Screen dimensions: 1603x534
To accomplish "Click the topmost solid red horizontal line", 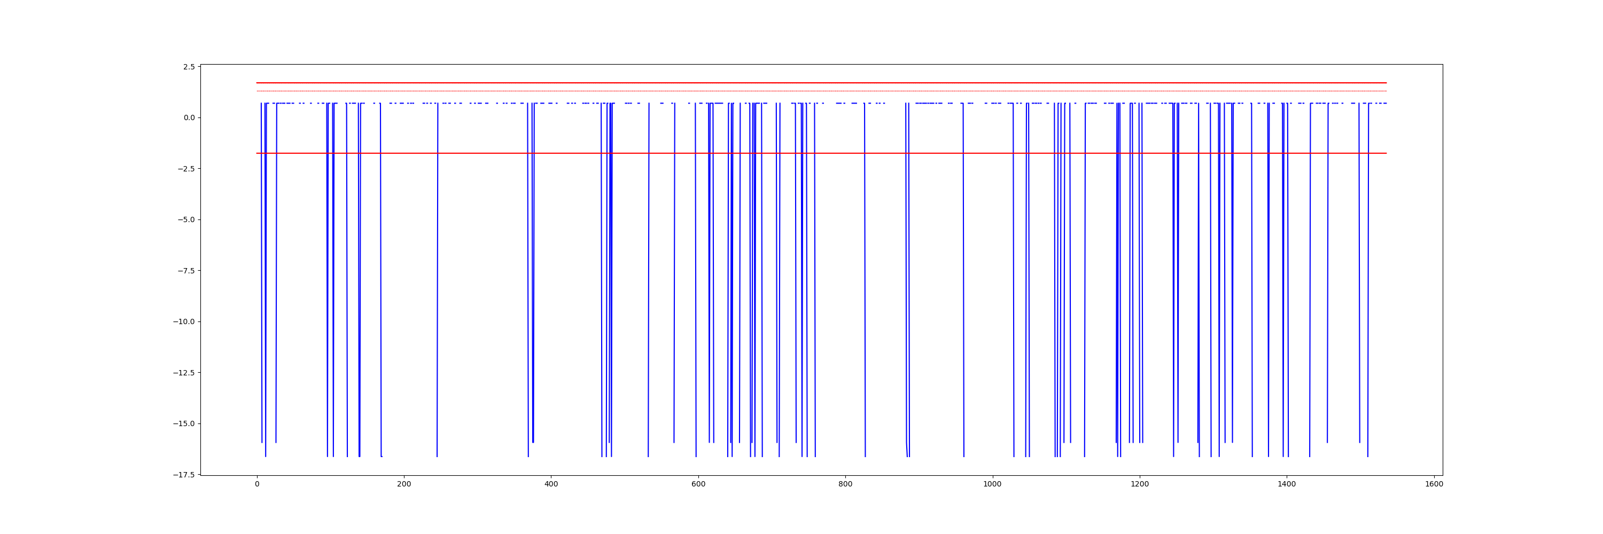I will pyautogui.click(x=821, y=83).
